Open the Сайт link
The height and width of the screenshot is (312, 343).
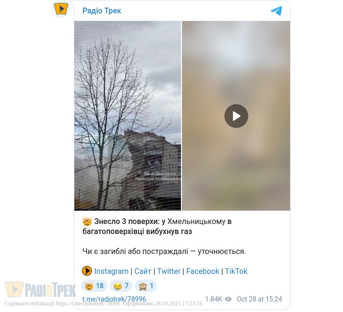tap(142, 271)
